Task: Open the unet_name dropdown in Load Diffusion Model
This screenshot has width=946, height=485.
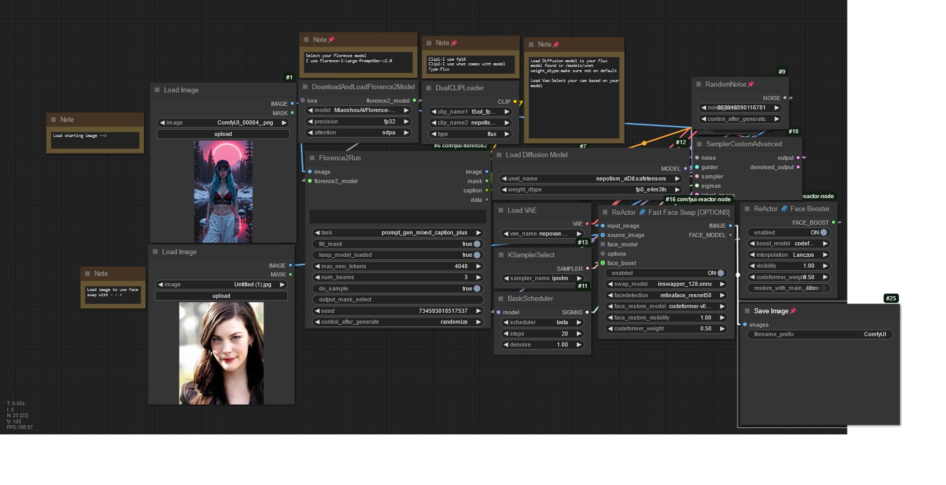Action: [590, 179]
